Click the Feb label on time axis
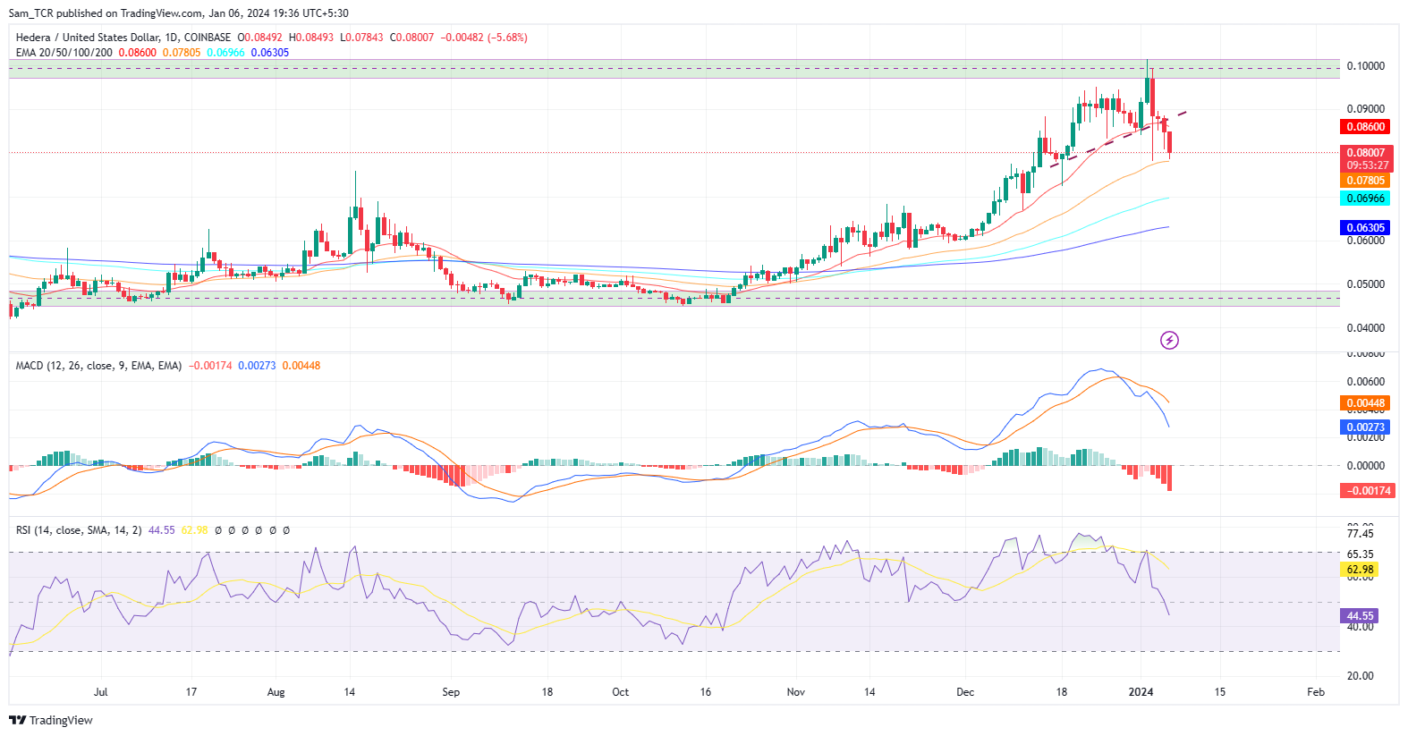 (x=1316, y=692)
